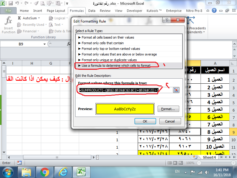237x178 pixels.
Task: Switch to the Home tab
Action: 24,11
